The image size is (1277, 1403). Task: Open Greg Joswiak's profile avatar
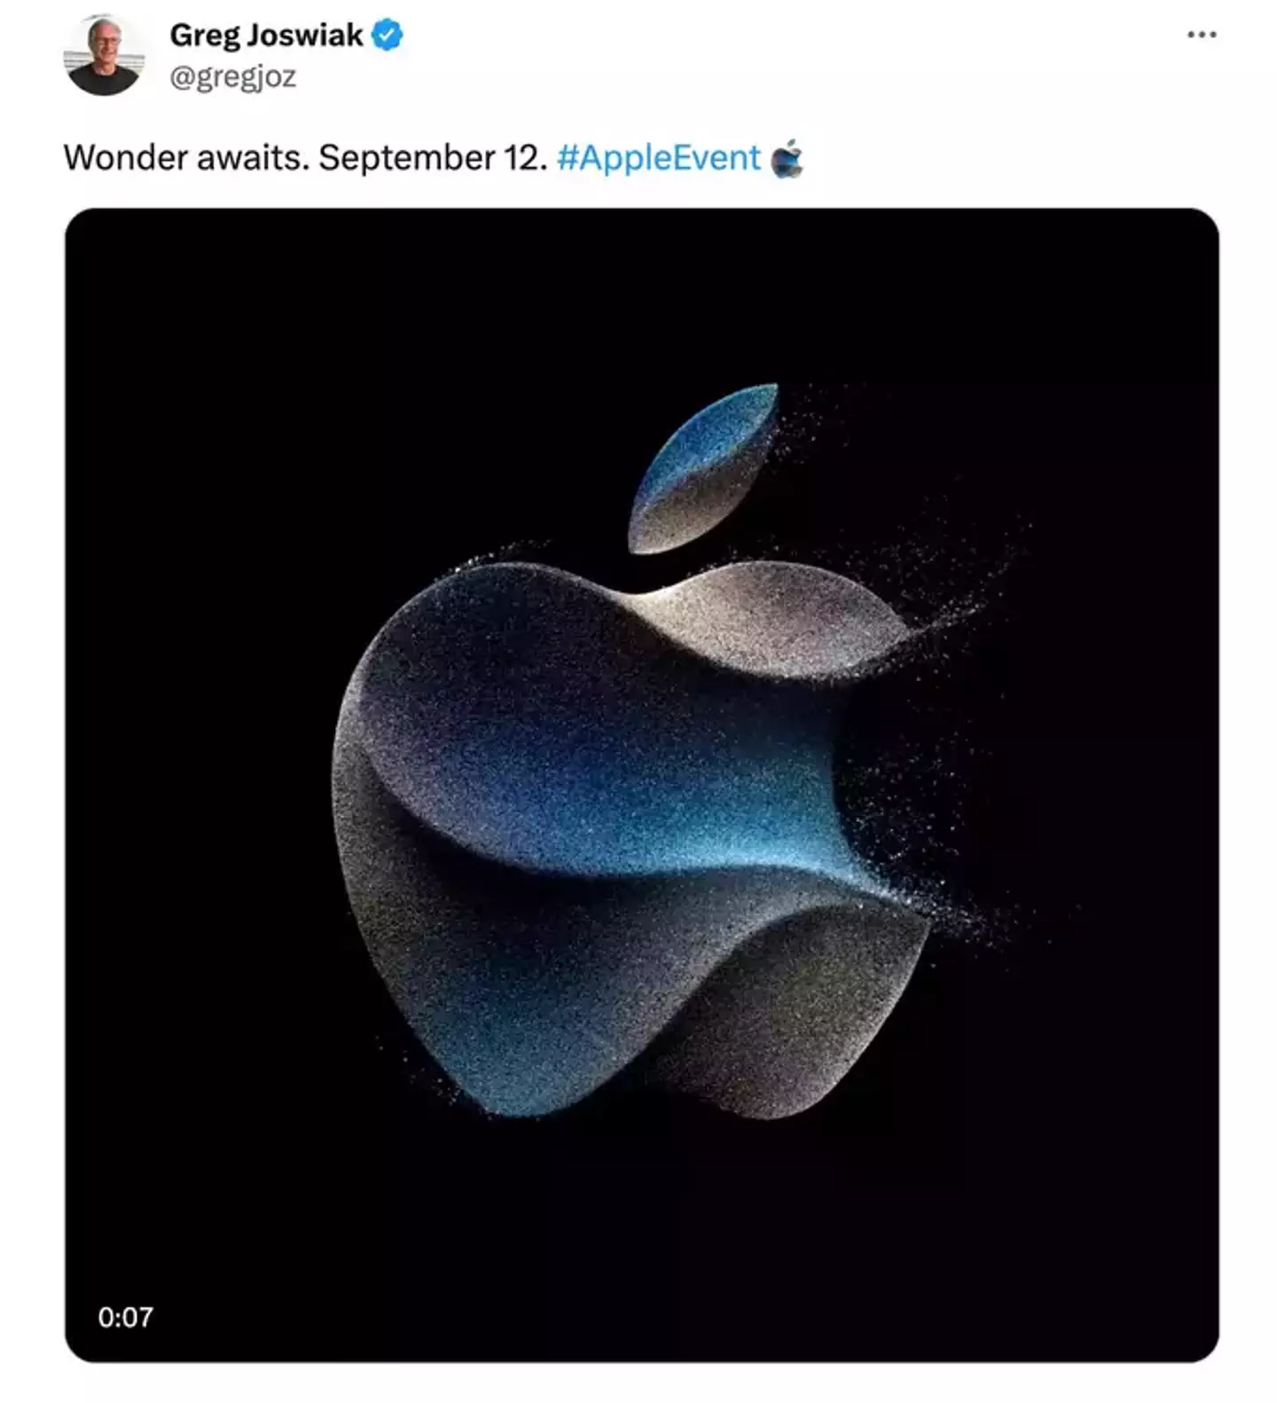pos(104,55)
